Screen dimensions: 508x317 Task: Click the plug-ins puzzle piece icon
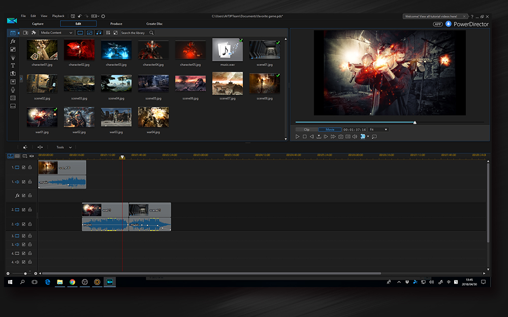(34, 32)
